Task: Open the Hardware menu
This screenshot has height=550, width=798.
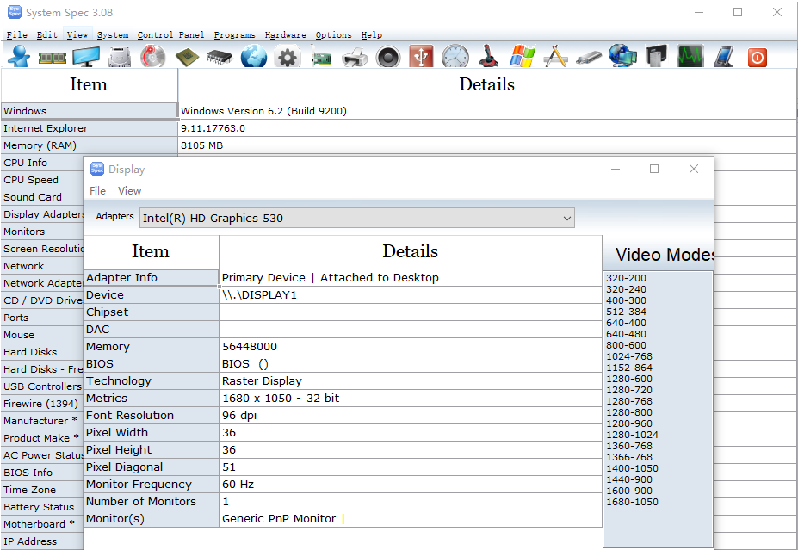Action: 285,35
